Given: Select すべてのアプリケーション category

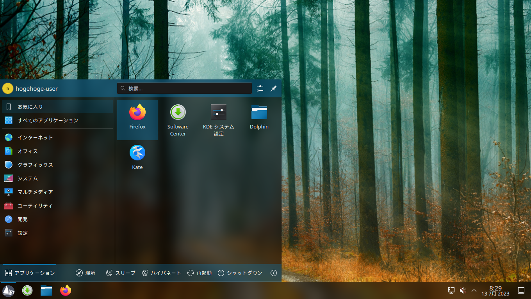Looking at the screenshot, I should coord(57,120).
